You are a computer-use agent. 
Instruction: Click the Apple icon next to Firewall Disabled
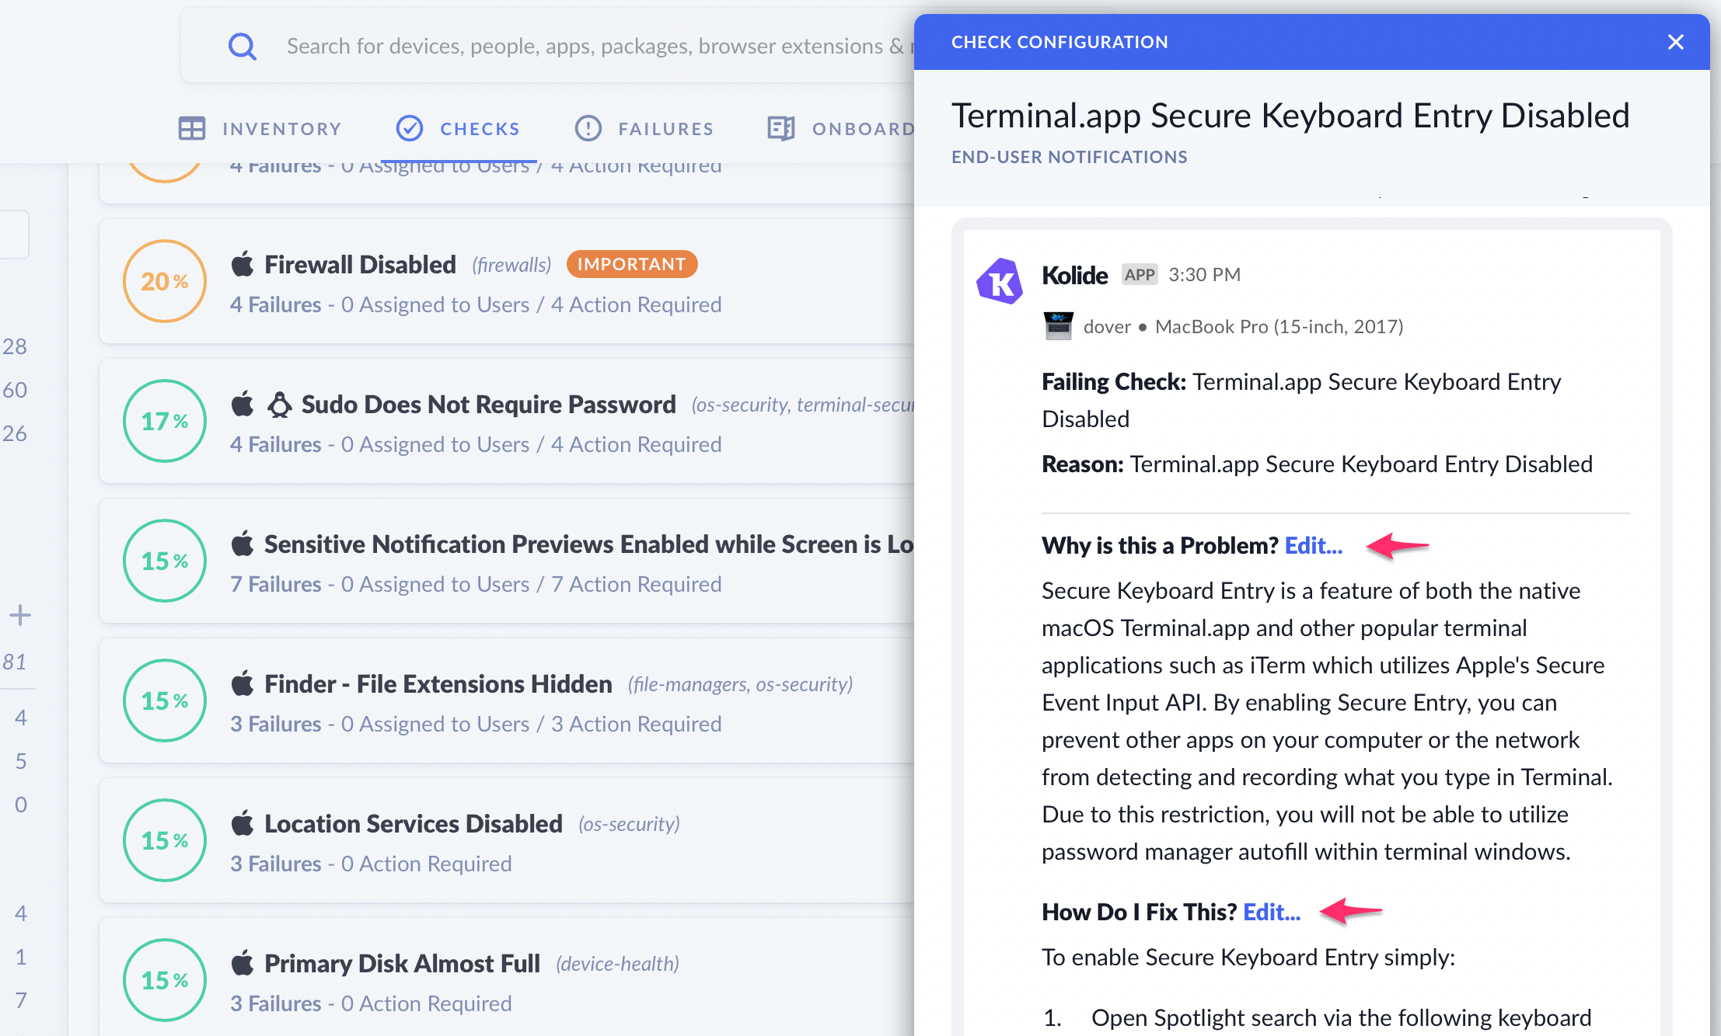(243, 265)
